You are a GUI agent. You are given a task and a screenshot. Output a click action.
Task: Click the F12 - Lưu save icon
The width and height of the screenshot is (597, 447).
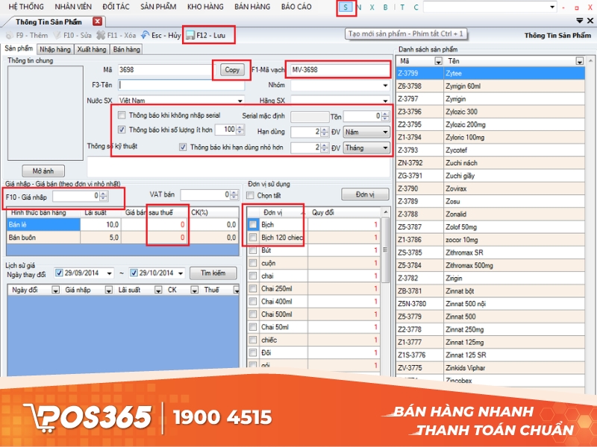click(x=190, y=35)
